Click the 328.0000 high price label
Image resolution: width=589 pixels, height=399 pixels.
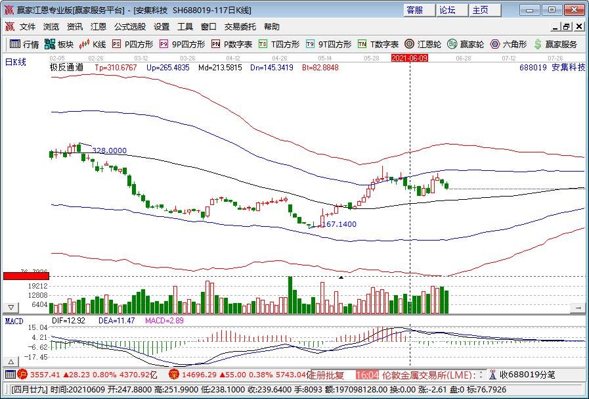[109, 151]
